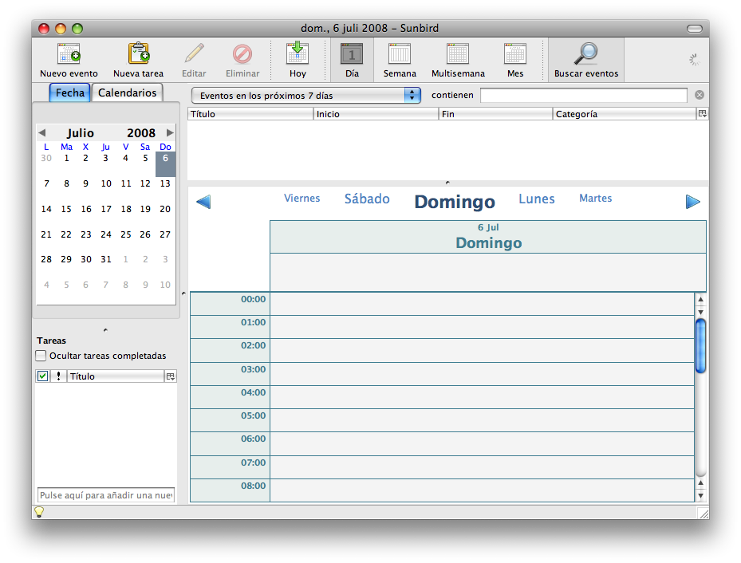Jump to today with Hoy
The height and width of the screenshot is (563, 741).
coord(298,60)
